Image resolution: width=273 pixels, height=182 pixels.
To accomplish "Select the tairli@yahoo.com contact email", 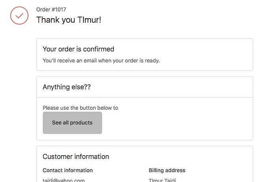I will point(64,180).
